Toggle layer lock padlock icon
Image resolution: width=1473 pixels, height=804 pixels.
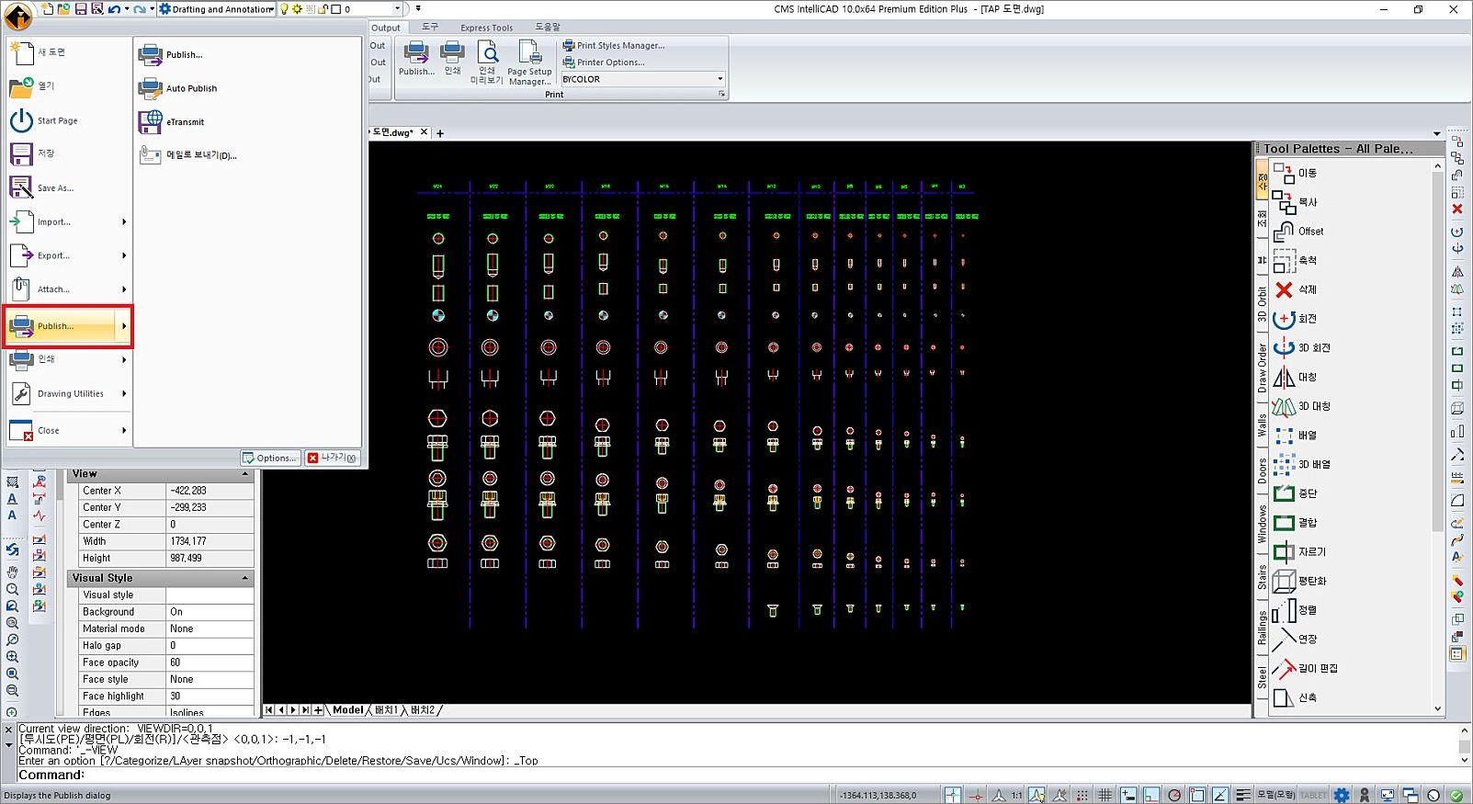[323, 9]
